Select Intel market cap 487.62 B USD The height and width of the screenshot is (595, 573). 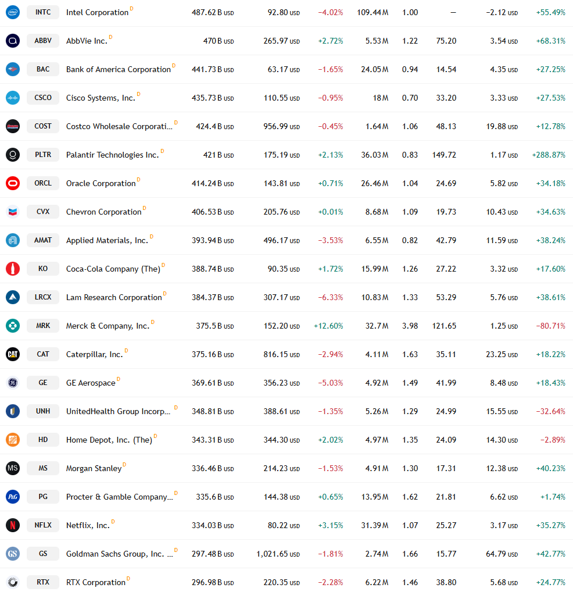pyautogui.click(x=213, y=13)
